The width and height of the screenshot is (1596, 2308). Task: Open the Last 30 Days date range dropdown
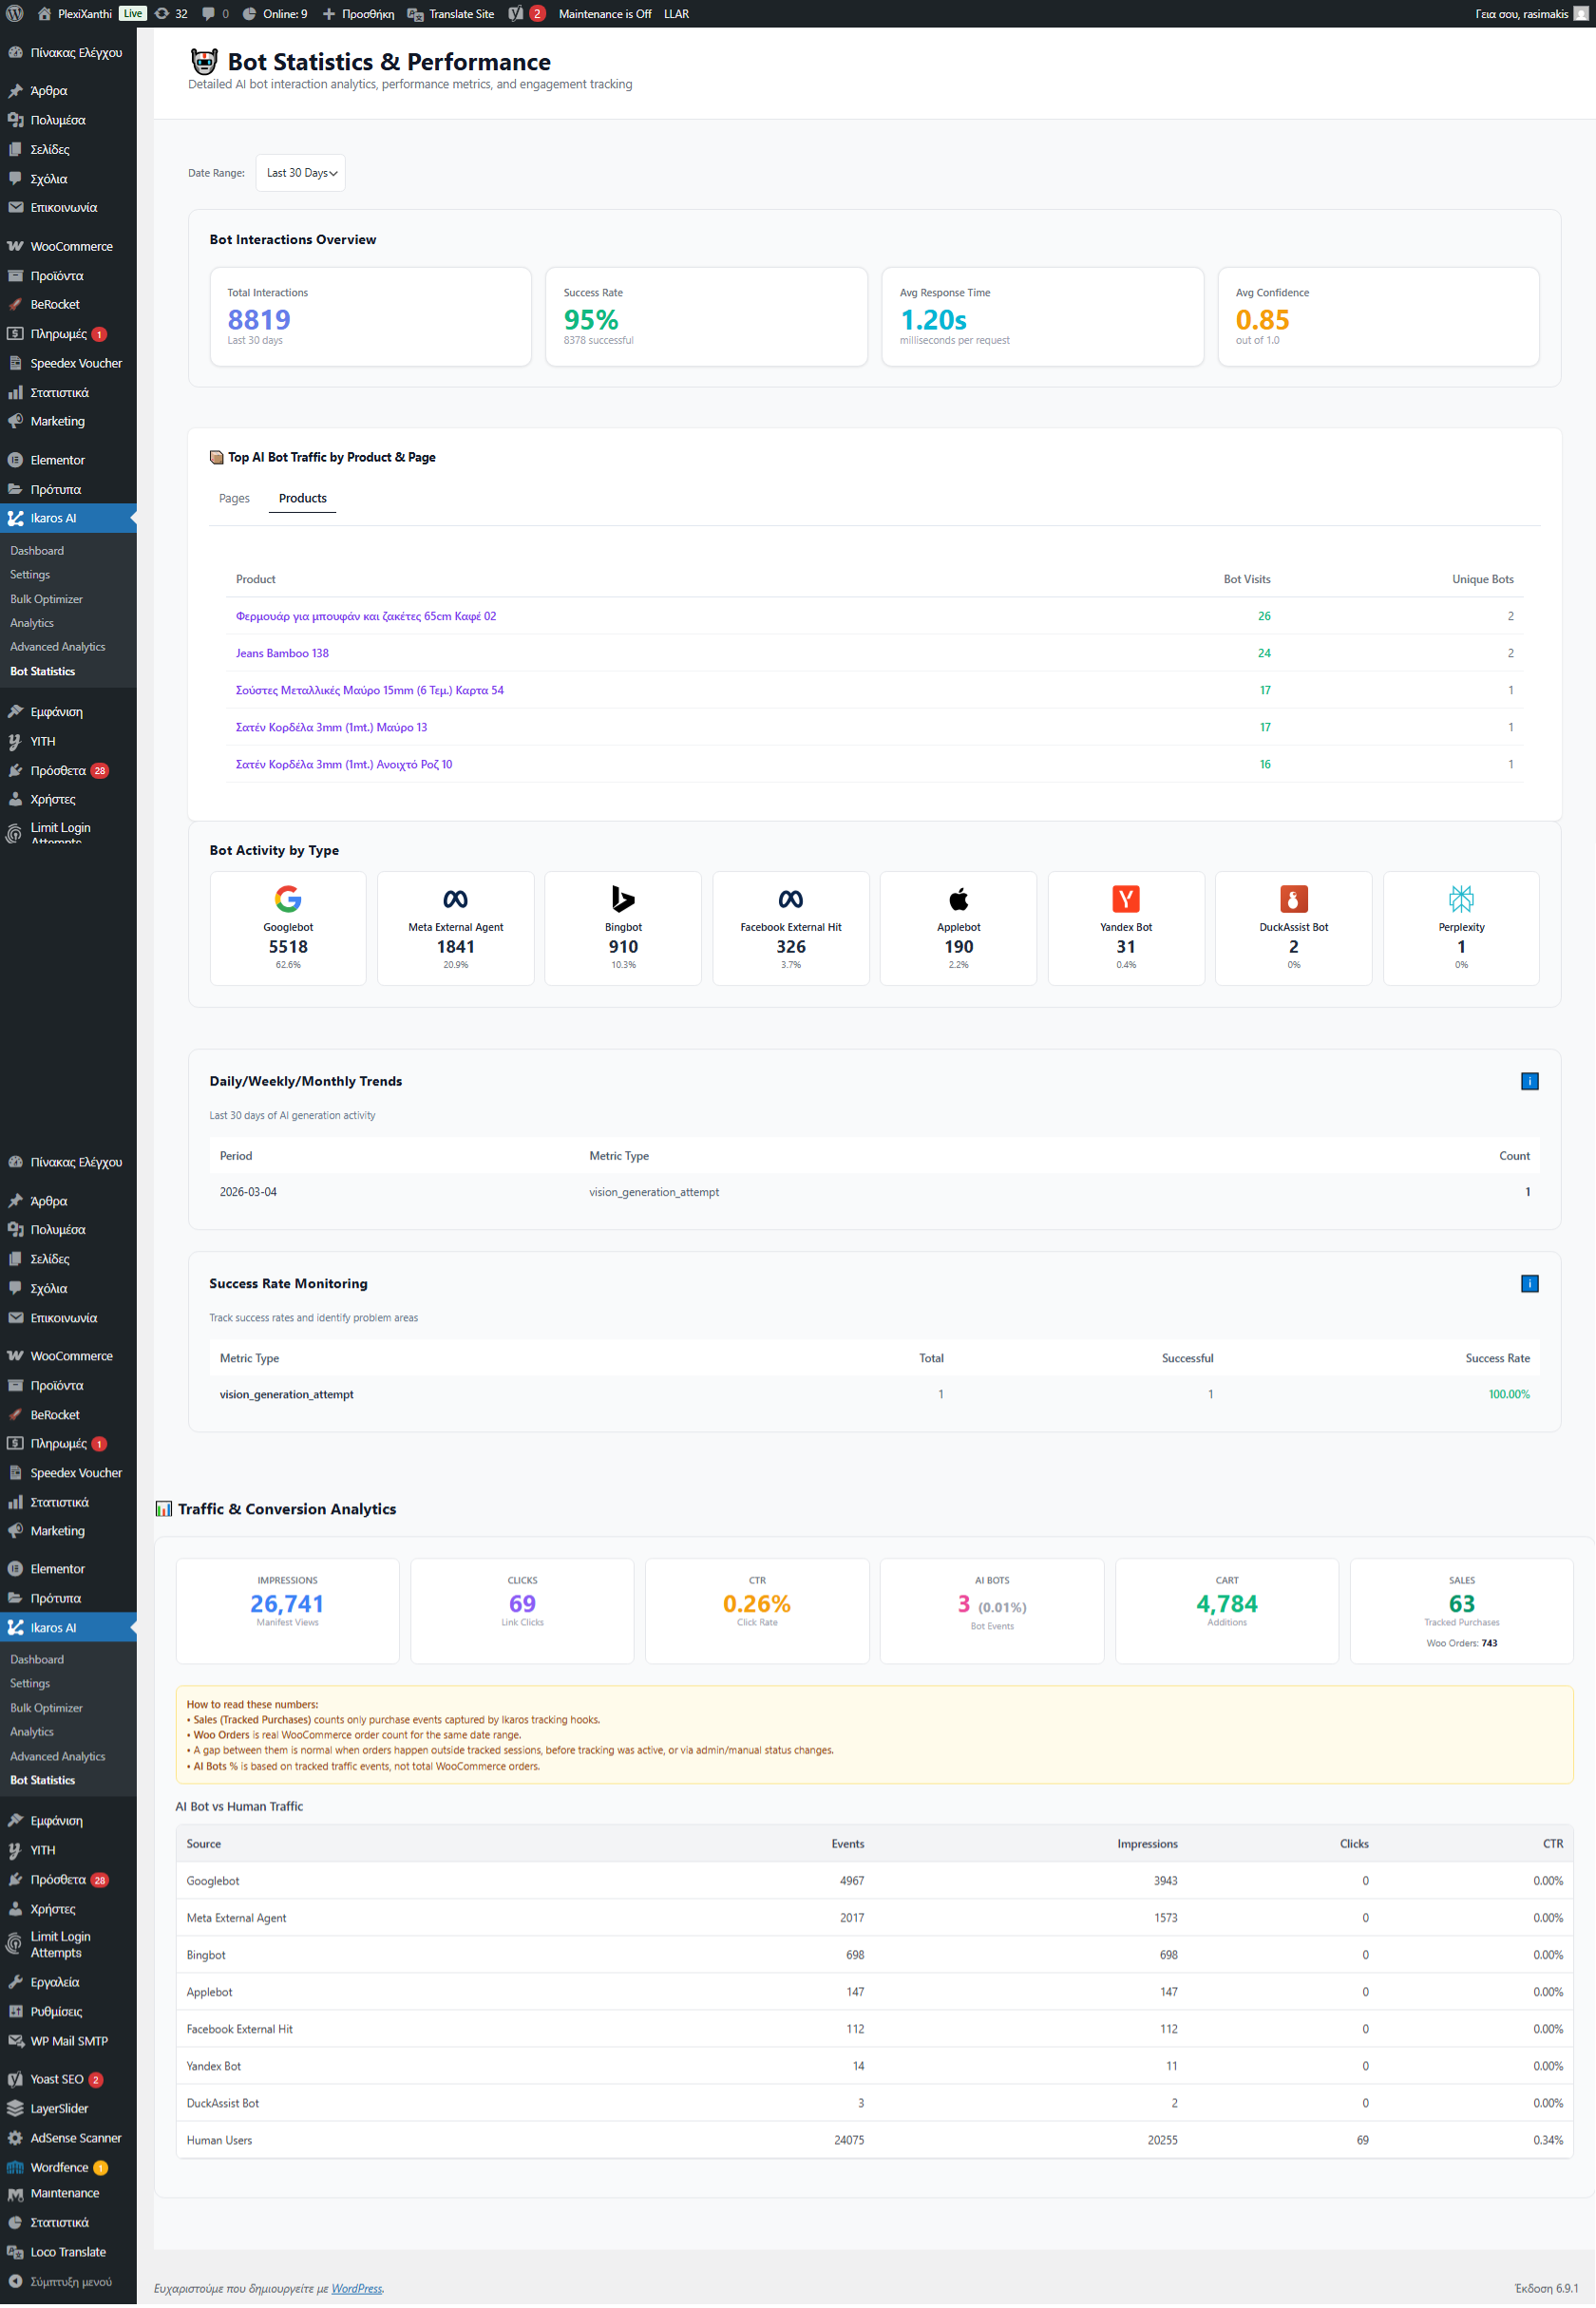point(299,172)
